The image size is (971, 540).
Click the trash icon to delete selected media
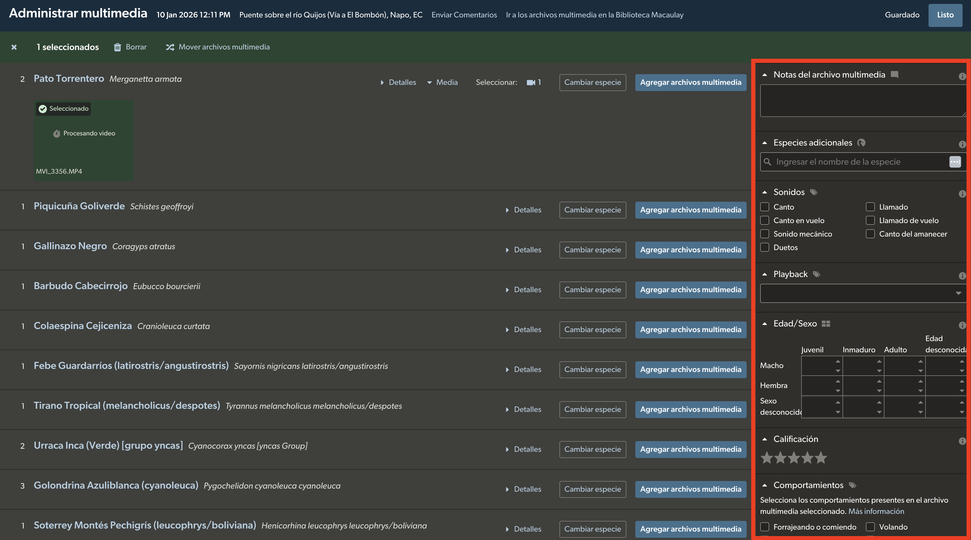(118, 47)
